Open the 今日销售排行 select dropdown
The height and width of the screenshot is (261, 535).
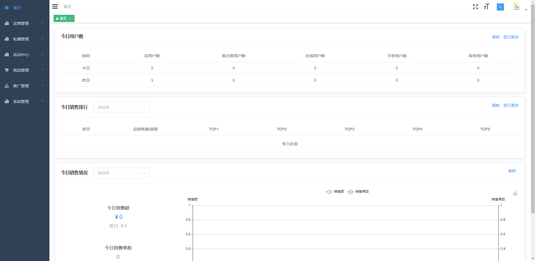[x=121, y=107]
